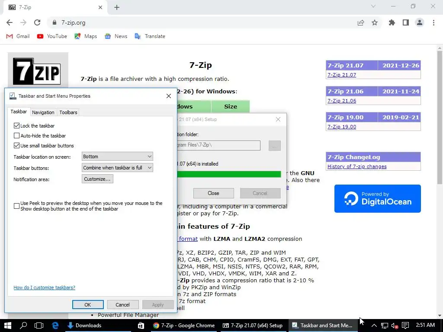This screenshot has height=332, width=443.
Task: Click the 2:51 AM clock
Action: pyautogui.click(x=425, y=325)
